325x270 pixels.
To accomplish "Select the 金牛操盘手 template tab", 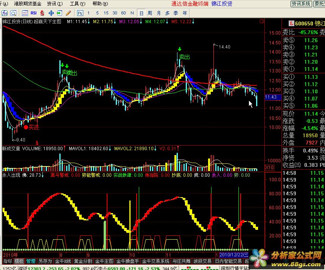I will tap(128, 261).
